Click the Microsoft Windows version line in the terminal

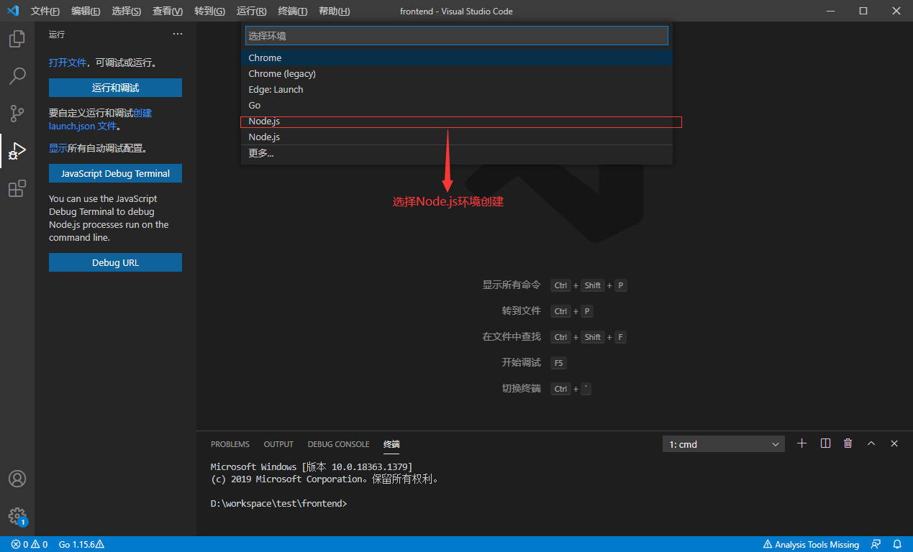click(312, 467)
